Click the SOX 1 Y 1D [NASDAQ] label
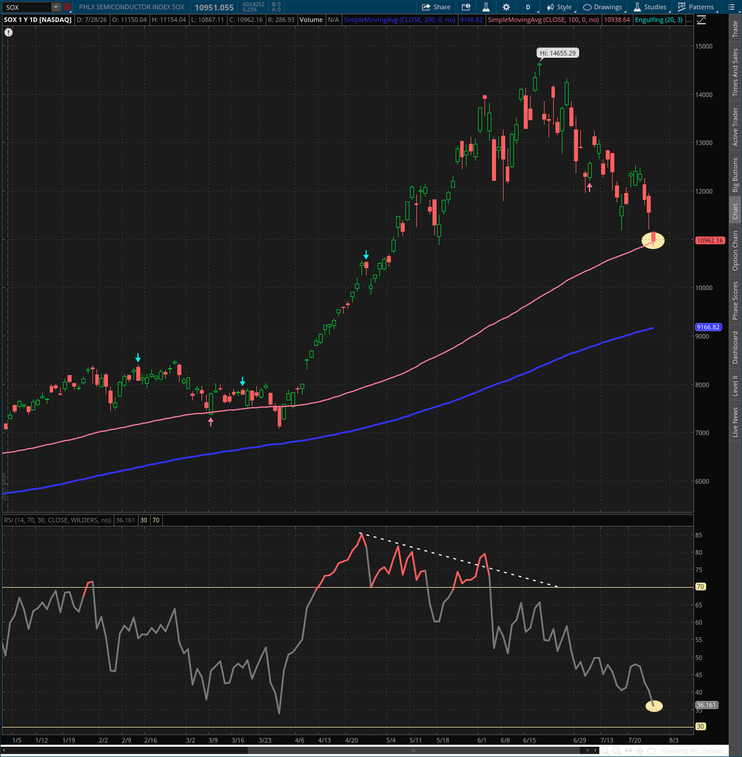 pyautogui.click(x=37, y=20)
